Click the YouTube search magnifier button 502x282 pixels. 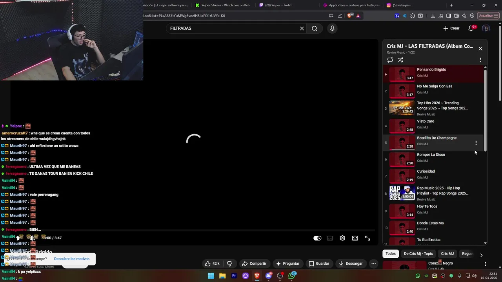315,28
